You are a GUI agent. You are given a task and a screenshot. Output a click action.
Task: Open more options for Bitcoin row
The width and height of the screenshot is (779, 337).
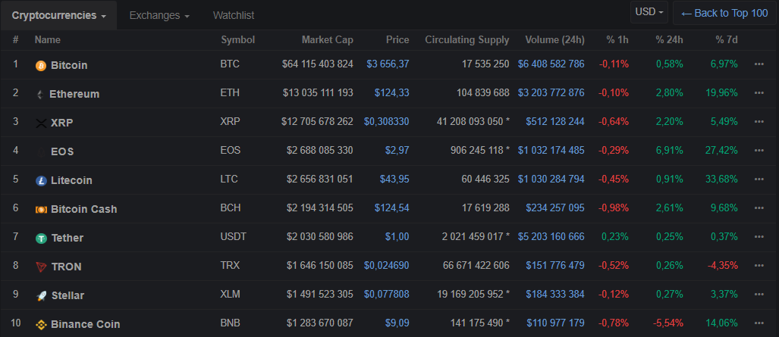pyautogui.click(x=759, y=64)
